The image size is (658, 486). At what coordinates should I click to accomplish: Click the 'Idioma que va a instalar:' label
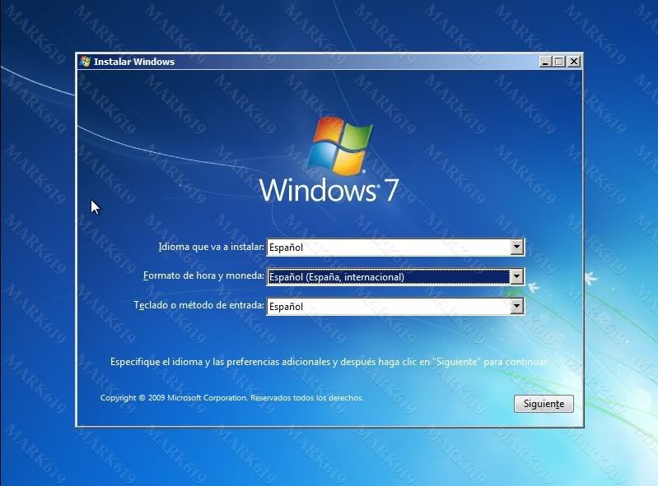coord(211,247)
